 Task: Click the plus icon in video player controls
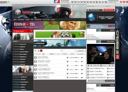click(x=109, y=65)
